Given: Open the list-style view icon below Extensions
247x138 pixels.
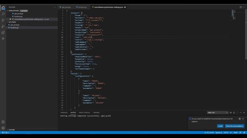Looking at the screenshot, I should (3, 38).
